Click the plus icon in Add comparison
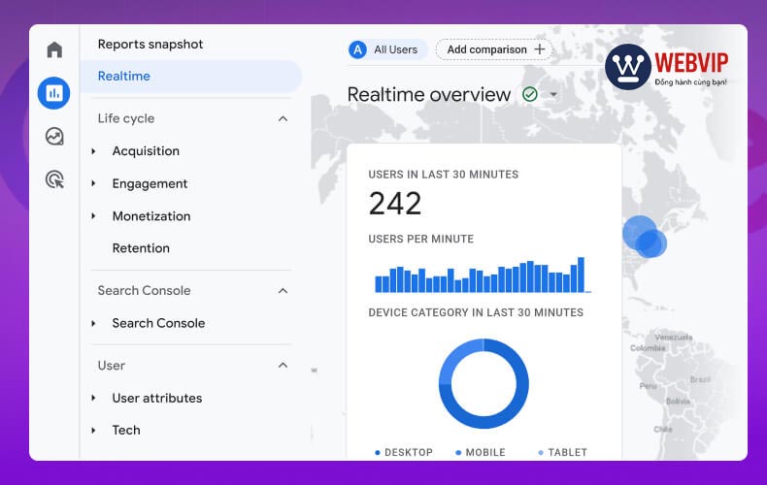Screen dimensions: 767x485 coord(540,49)
